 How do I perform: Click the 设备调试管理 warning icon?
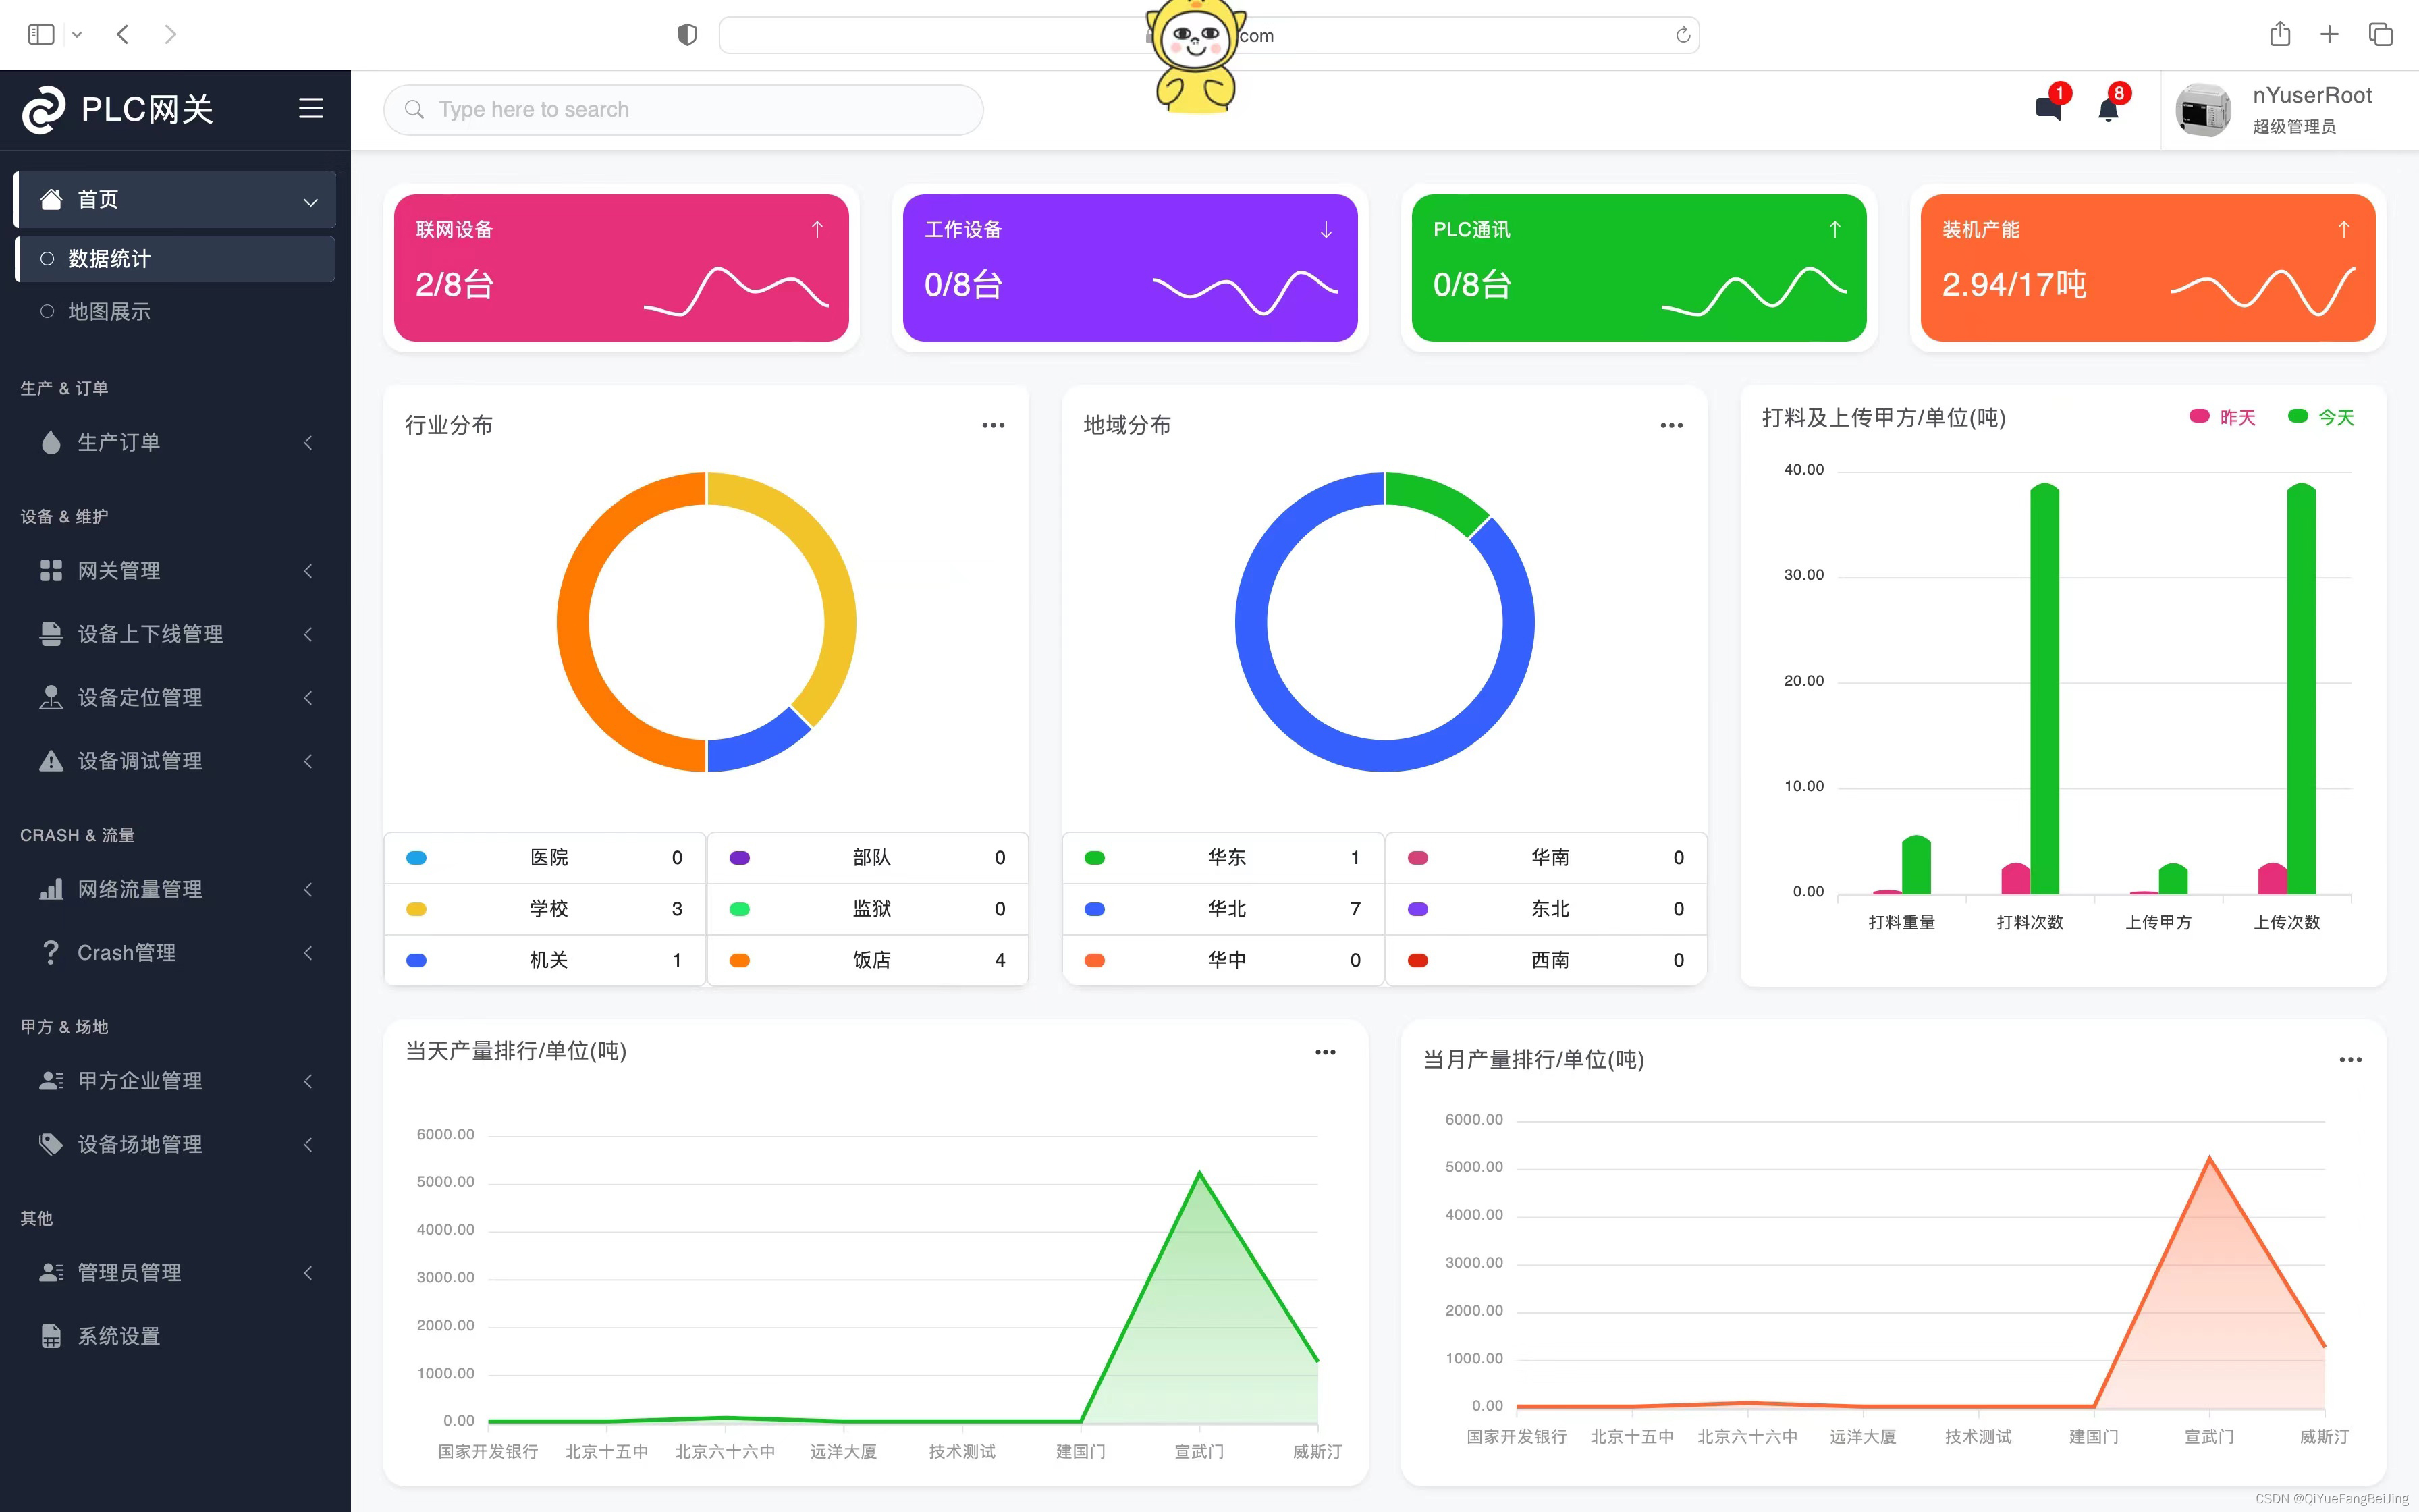coord(49,759)
